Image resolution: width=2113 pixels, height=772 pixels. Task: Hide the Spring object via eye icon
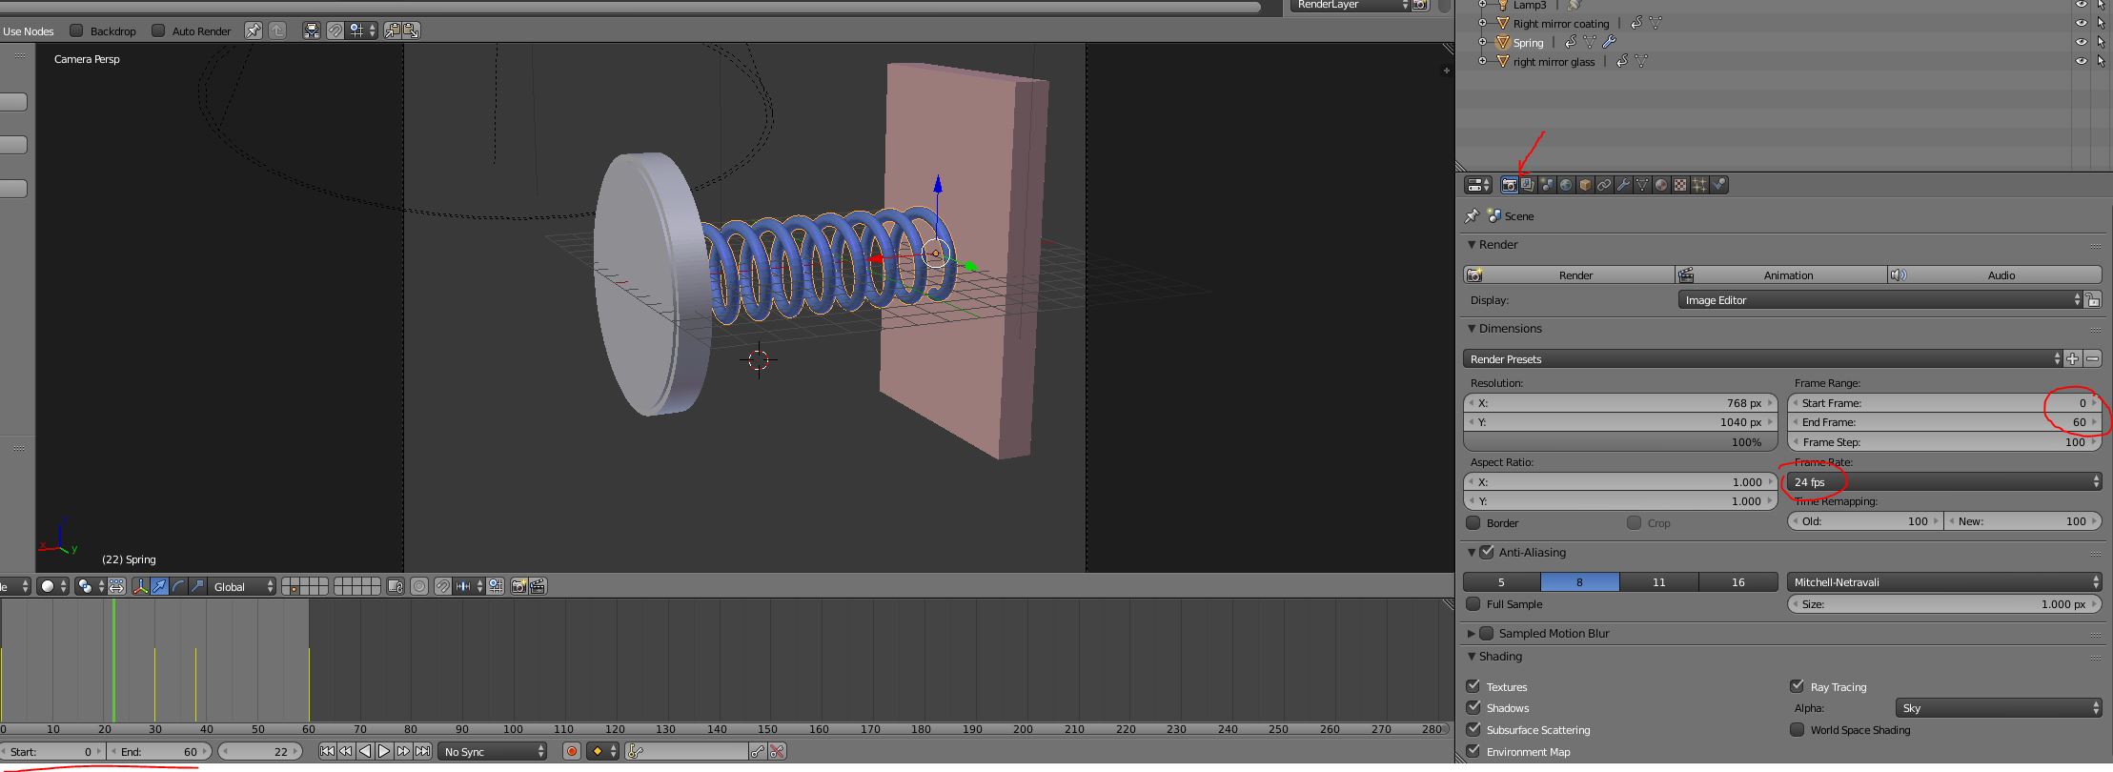(x=2081, y=42)
